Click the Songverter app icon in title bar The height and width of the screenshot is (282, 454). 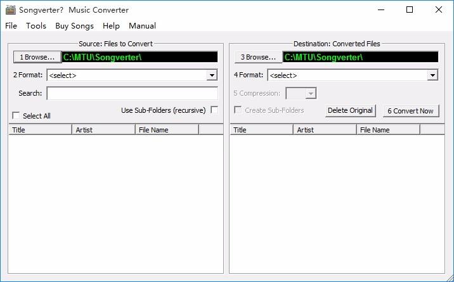pos(11,10)
